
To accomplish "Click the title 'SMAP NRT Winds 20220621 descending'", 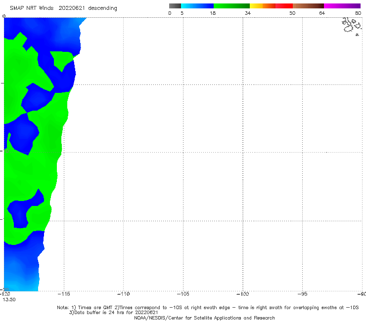I will tap(63, 8).
